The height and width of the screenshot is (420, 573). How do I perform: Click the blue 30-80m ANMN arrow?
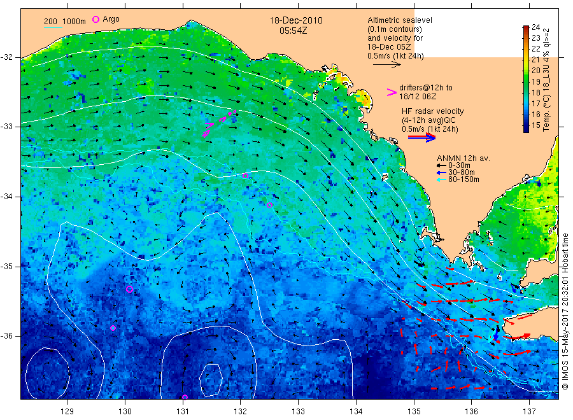[x=441, y=172]
